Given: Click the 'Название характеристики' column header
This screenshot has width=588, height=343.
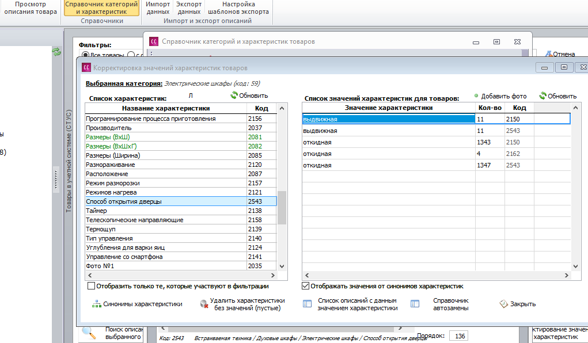Looking at the screenshot, I should click(x=166, y=108).
